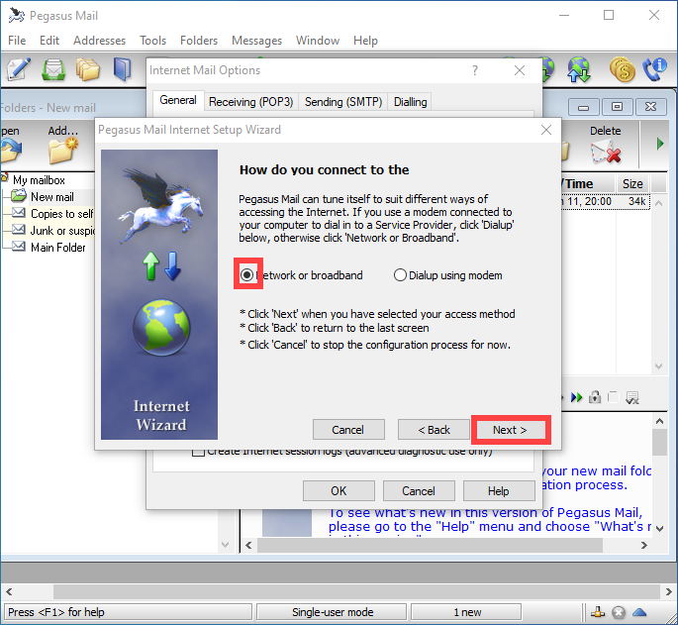
Task: Select My mailbox tree root
Action: [39, 179]
